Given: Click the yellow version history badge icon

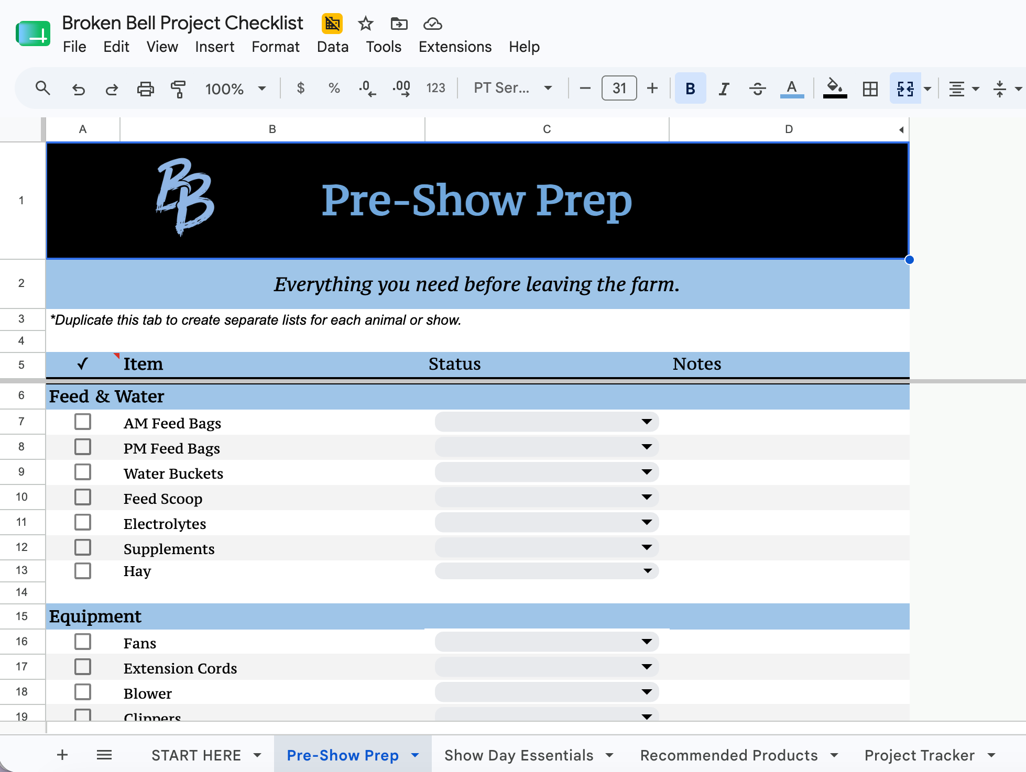Looking at the screenshot, I should [332, 24].
